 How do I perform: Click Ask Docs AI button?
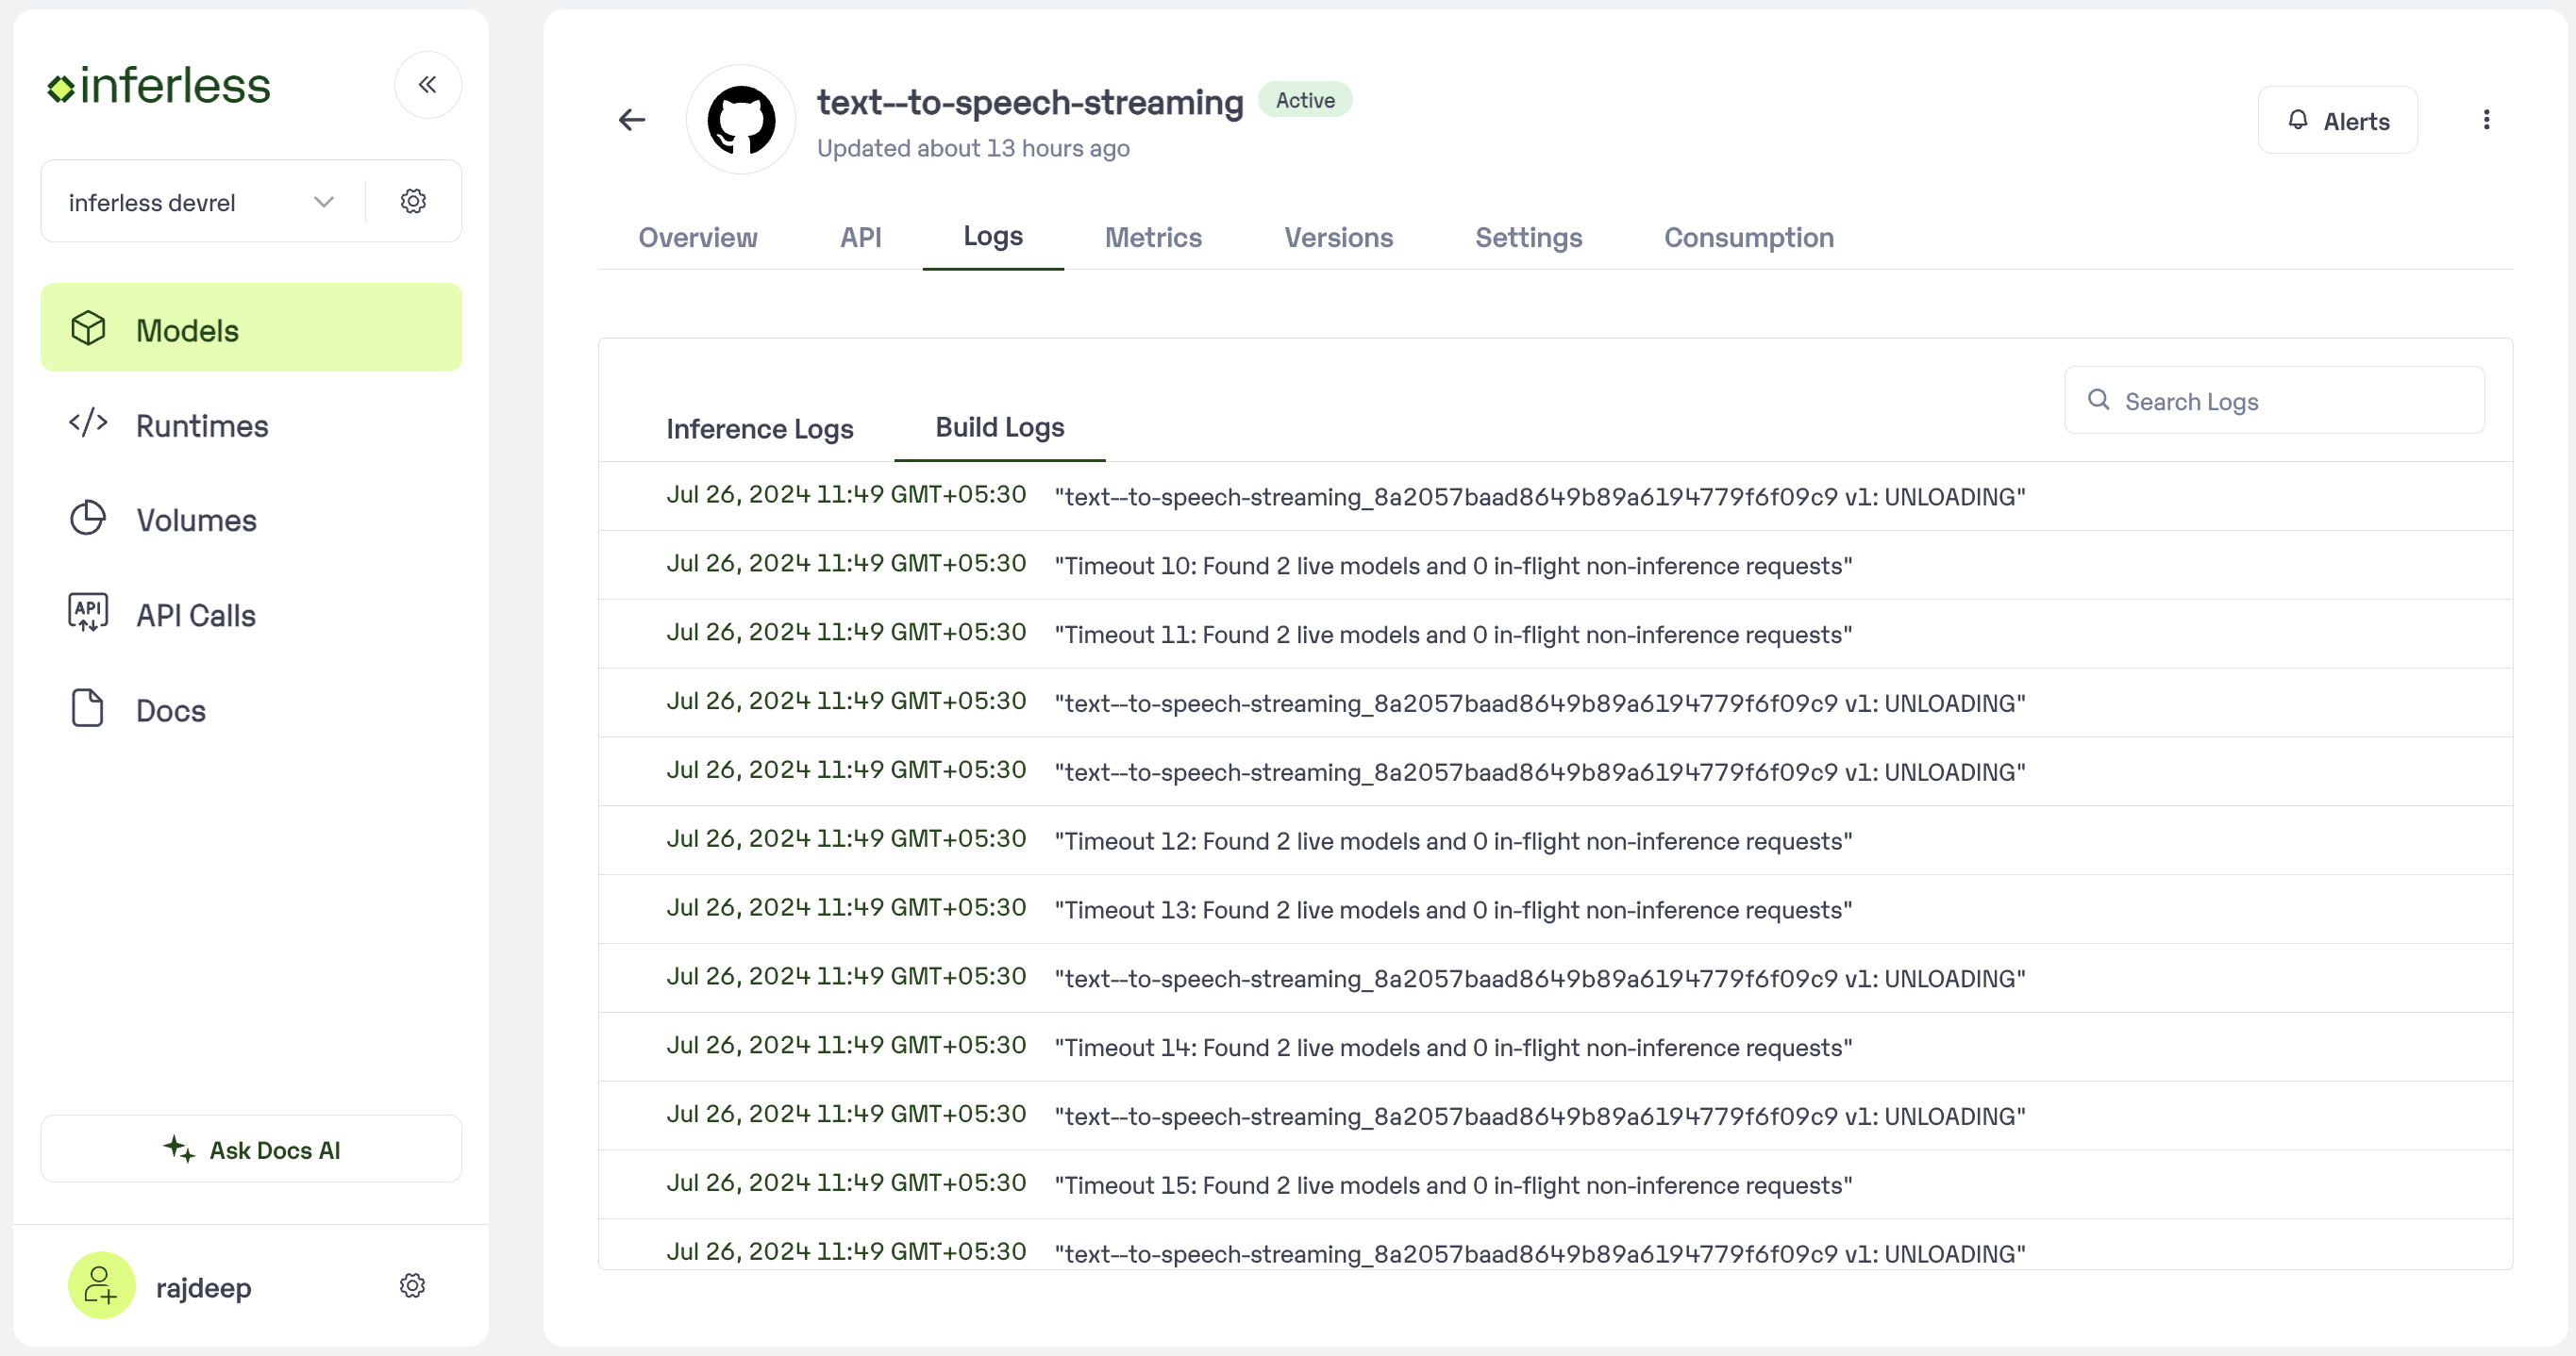click(x=251, y=1149)
